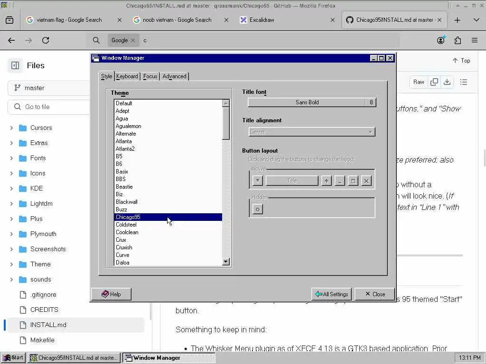Select the Daloa theme
Screen dimensions: 486x364
click(168, 263)
